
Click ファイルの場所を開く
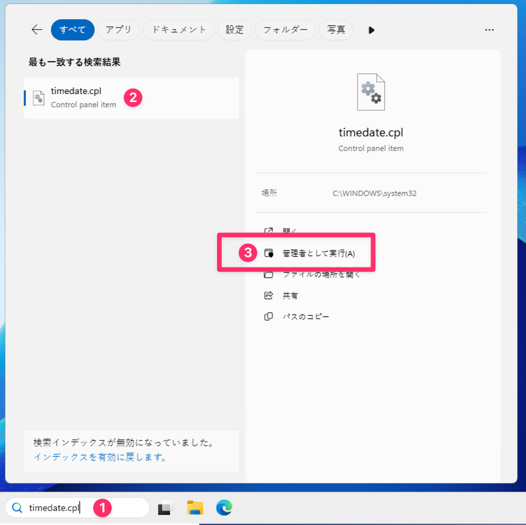click(x=322, y=275)
